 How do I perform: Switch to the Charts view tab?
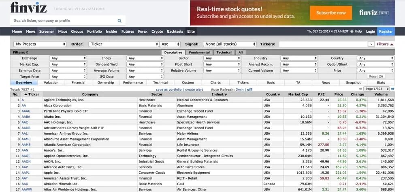click(x=215, y=83)
